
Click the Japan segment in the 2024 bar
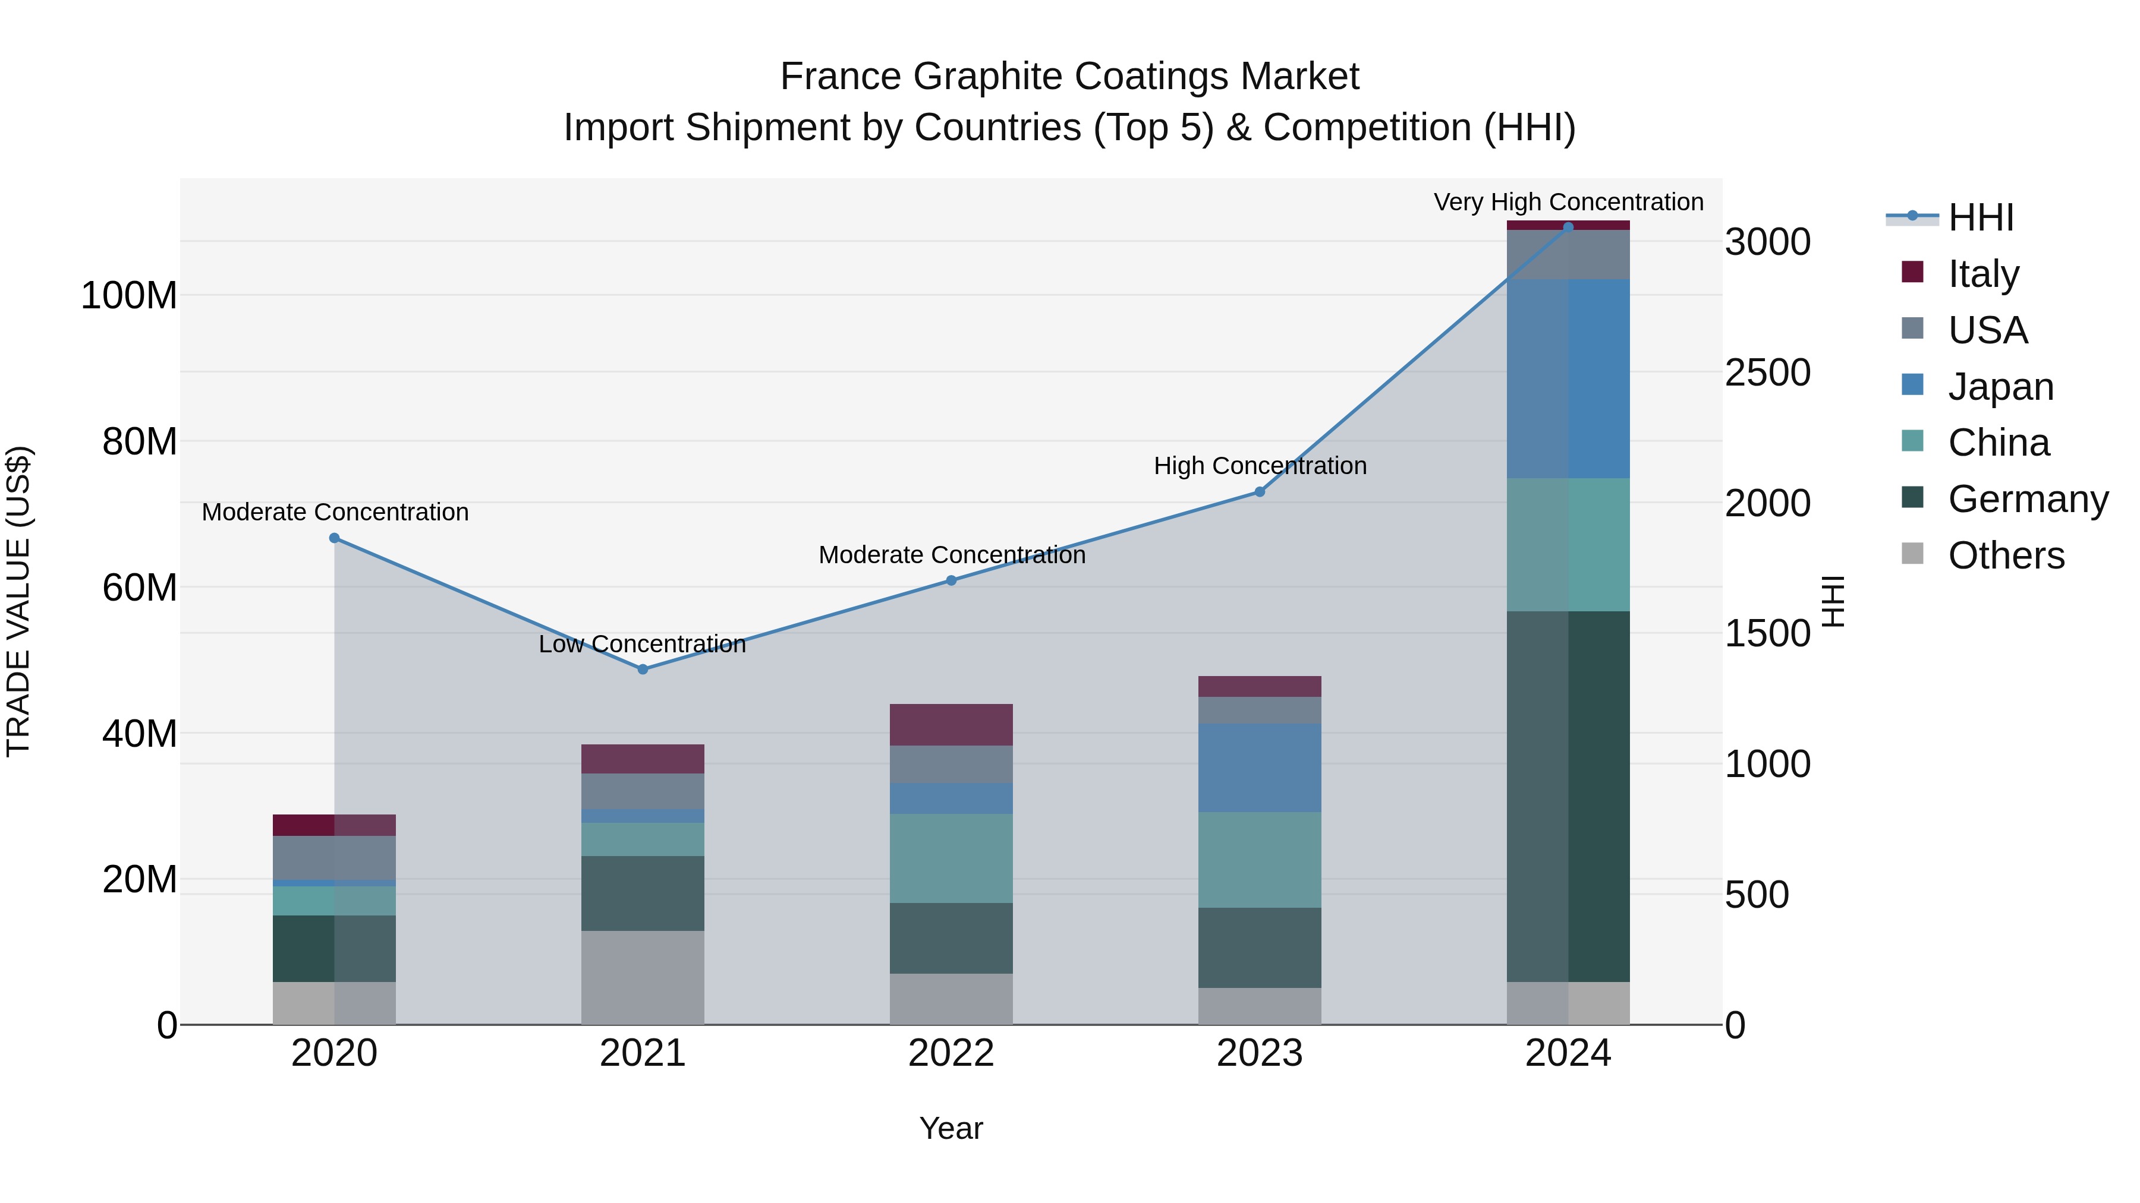click(x=1569, y=378)
